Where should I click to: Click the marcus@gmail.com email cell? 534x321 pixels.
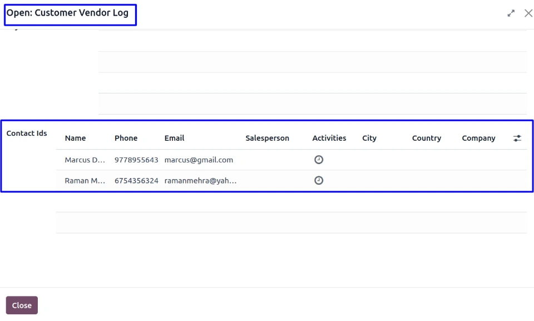pos(199,160)
